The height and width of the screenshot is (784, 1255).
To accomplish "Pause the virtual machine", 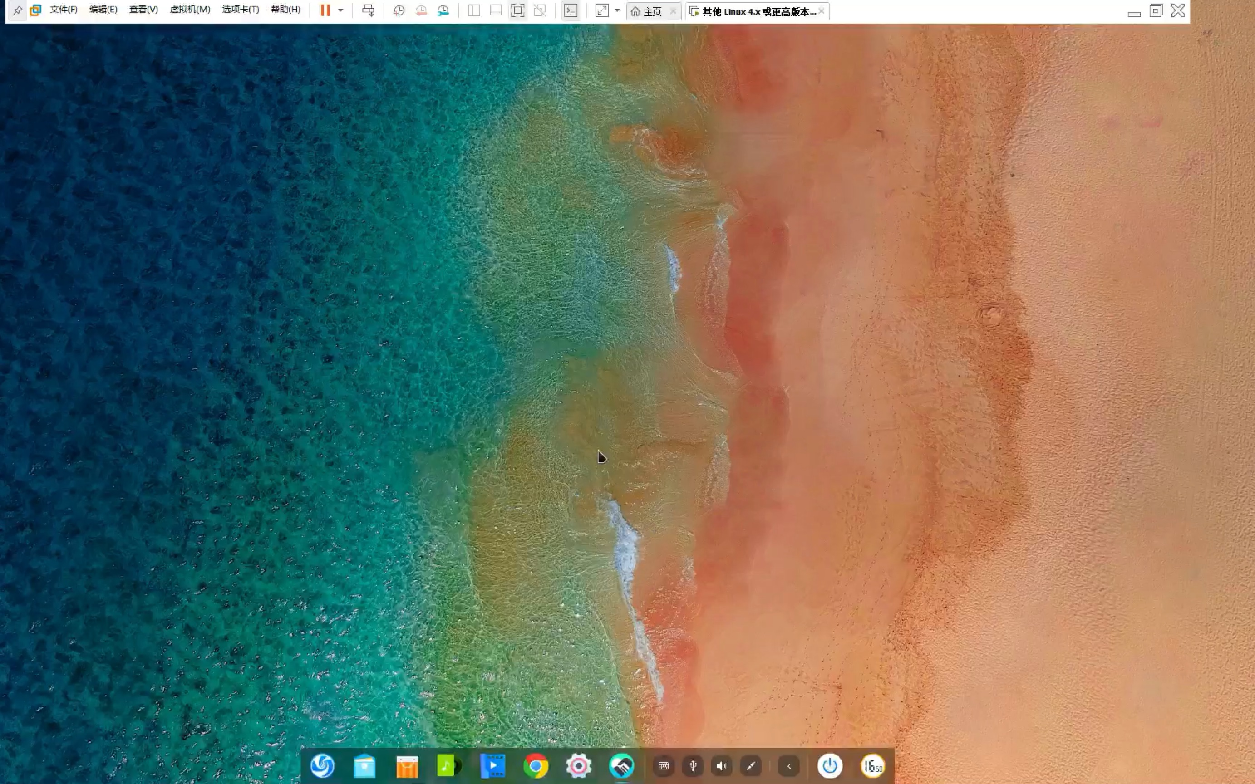I will (x=325, y=10).
